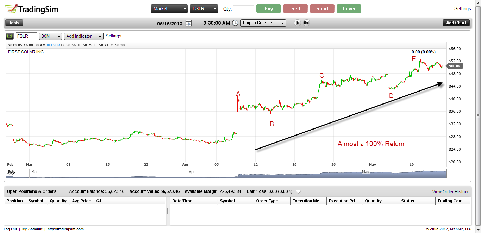Viewport: 481px width, 233px height.
Task: Click the green Buy button
Action: point(268,9)
